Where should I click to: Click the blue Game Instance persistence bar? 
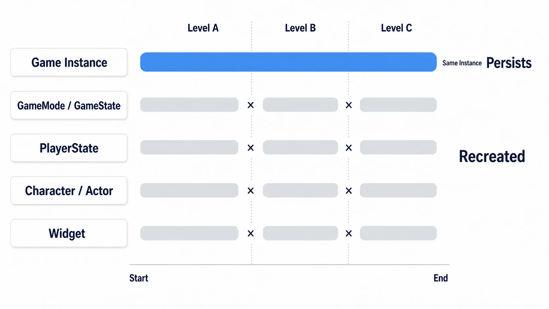[x=288, y=62]
